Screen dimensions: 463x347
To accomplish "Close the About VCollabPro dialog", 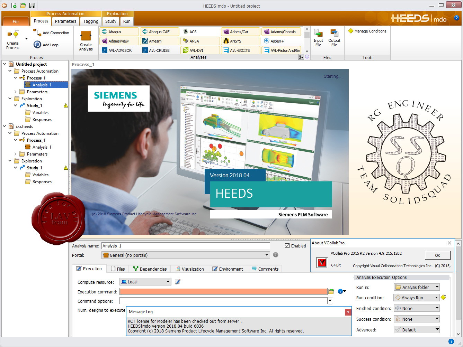I will (x=449, y=243).
